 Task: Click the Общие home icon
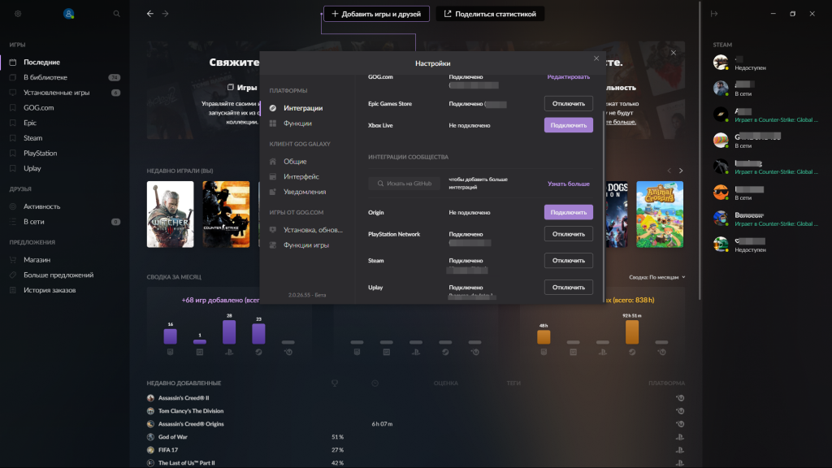pyautogui.click(x=273, y=162)
